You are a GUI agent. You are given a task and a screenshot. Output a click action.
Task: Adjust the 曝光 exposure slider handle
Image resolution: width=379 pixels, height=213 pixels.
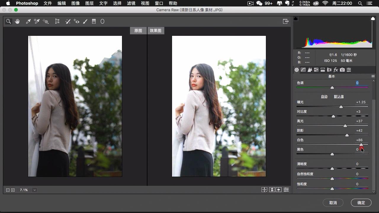[x=341, y=107]
